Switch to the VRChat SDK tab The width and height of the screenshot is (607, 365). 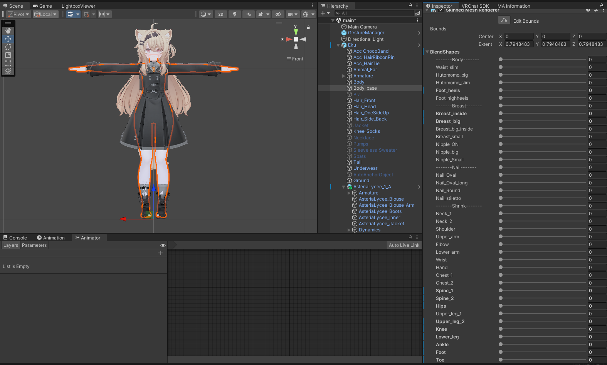pyautogui.click(x=475, y=6)
